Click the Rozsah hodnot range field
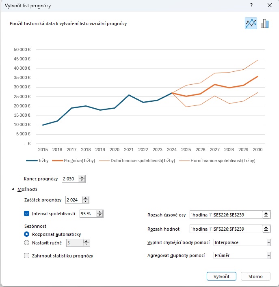This screenshot has height=287, width=279. click(x=225, y=229)
